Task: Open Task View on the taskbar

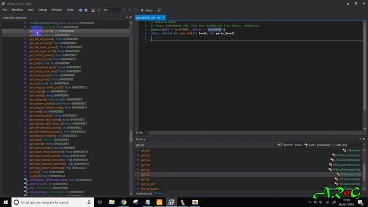Action: click(x=99, y=202)
